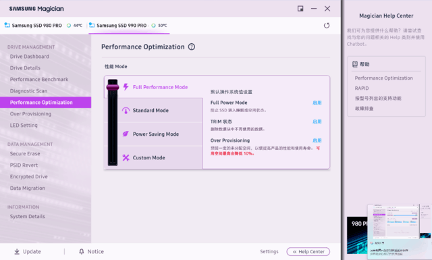This screenshot has width=432, height=260.
Task: Minimize the Samsung Magician window
Action: [314, 9]
